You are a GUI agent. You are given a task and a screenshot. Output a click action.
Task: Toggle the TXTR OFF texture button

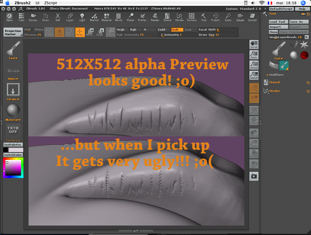13,130
